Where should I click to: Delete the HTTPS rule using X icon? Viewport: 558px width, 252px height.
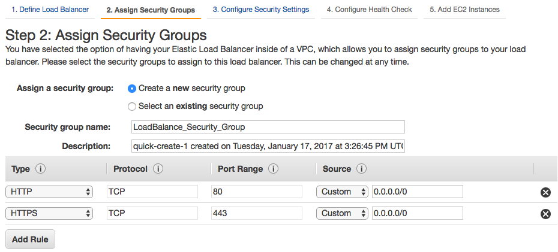click(x=545, y=214)
